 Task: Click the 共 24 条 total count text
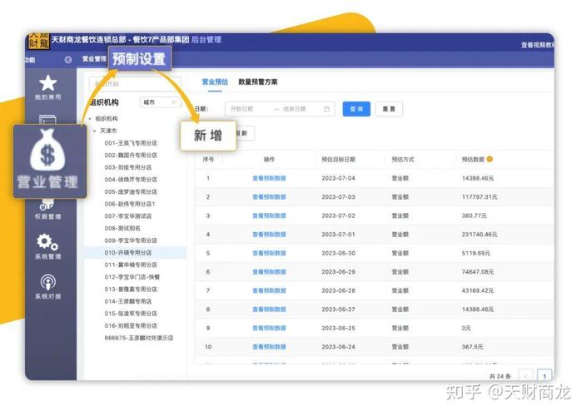(x=499, y=376)
